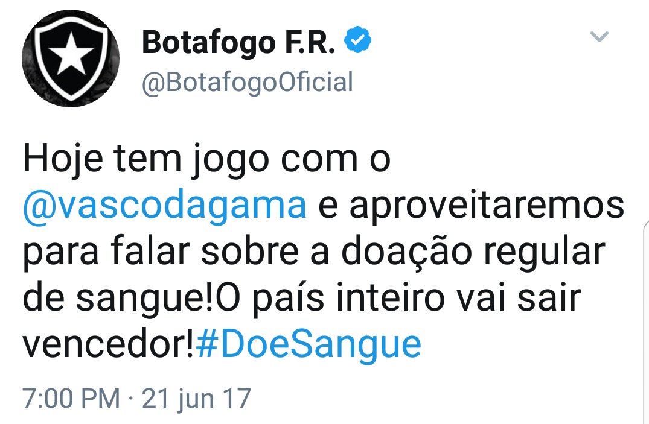Open the Botafogo profile avatar
Viewport: 649px width, 424px height.
tap(71, 59)
